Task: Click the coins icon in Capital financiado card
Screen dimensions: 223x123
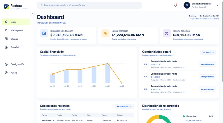Action: tap(105, 33)
